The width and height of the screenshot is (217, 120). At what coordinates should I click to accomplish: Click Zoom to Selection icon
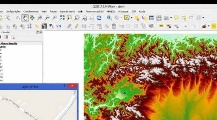click(x=69, y=18)
